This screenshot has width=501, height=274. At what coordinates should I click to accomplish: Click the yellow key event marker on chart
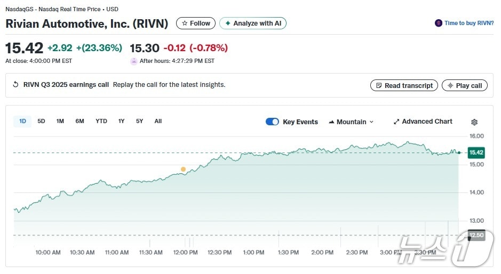[x=183, y=169]
